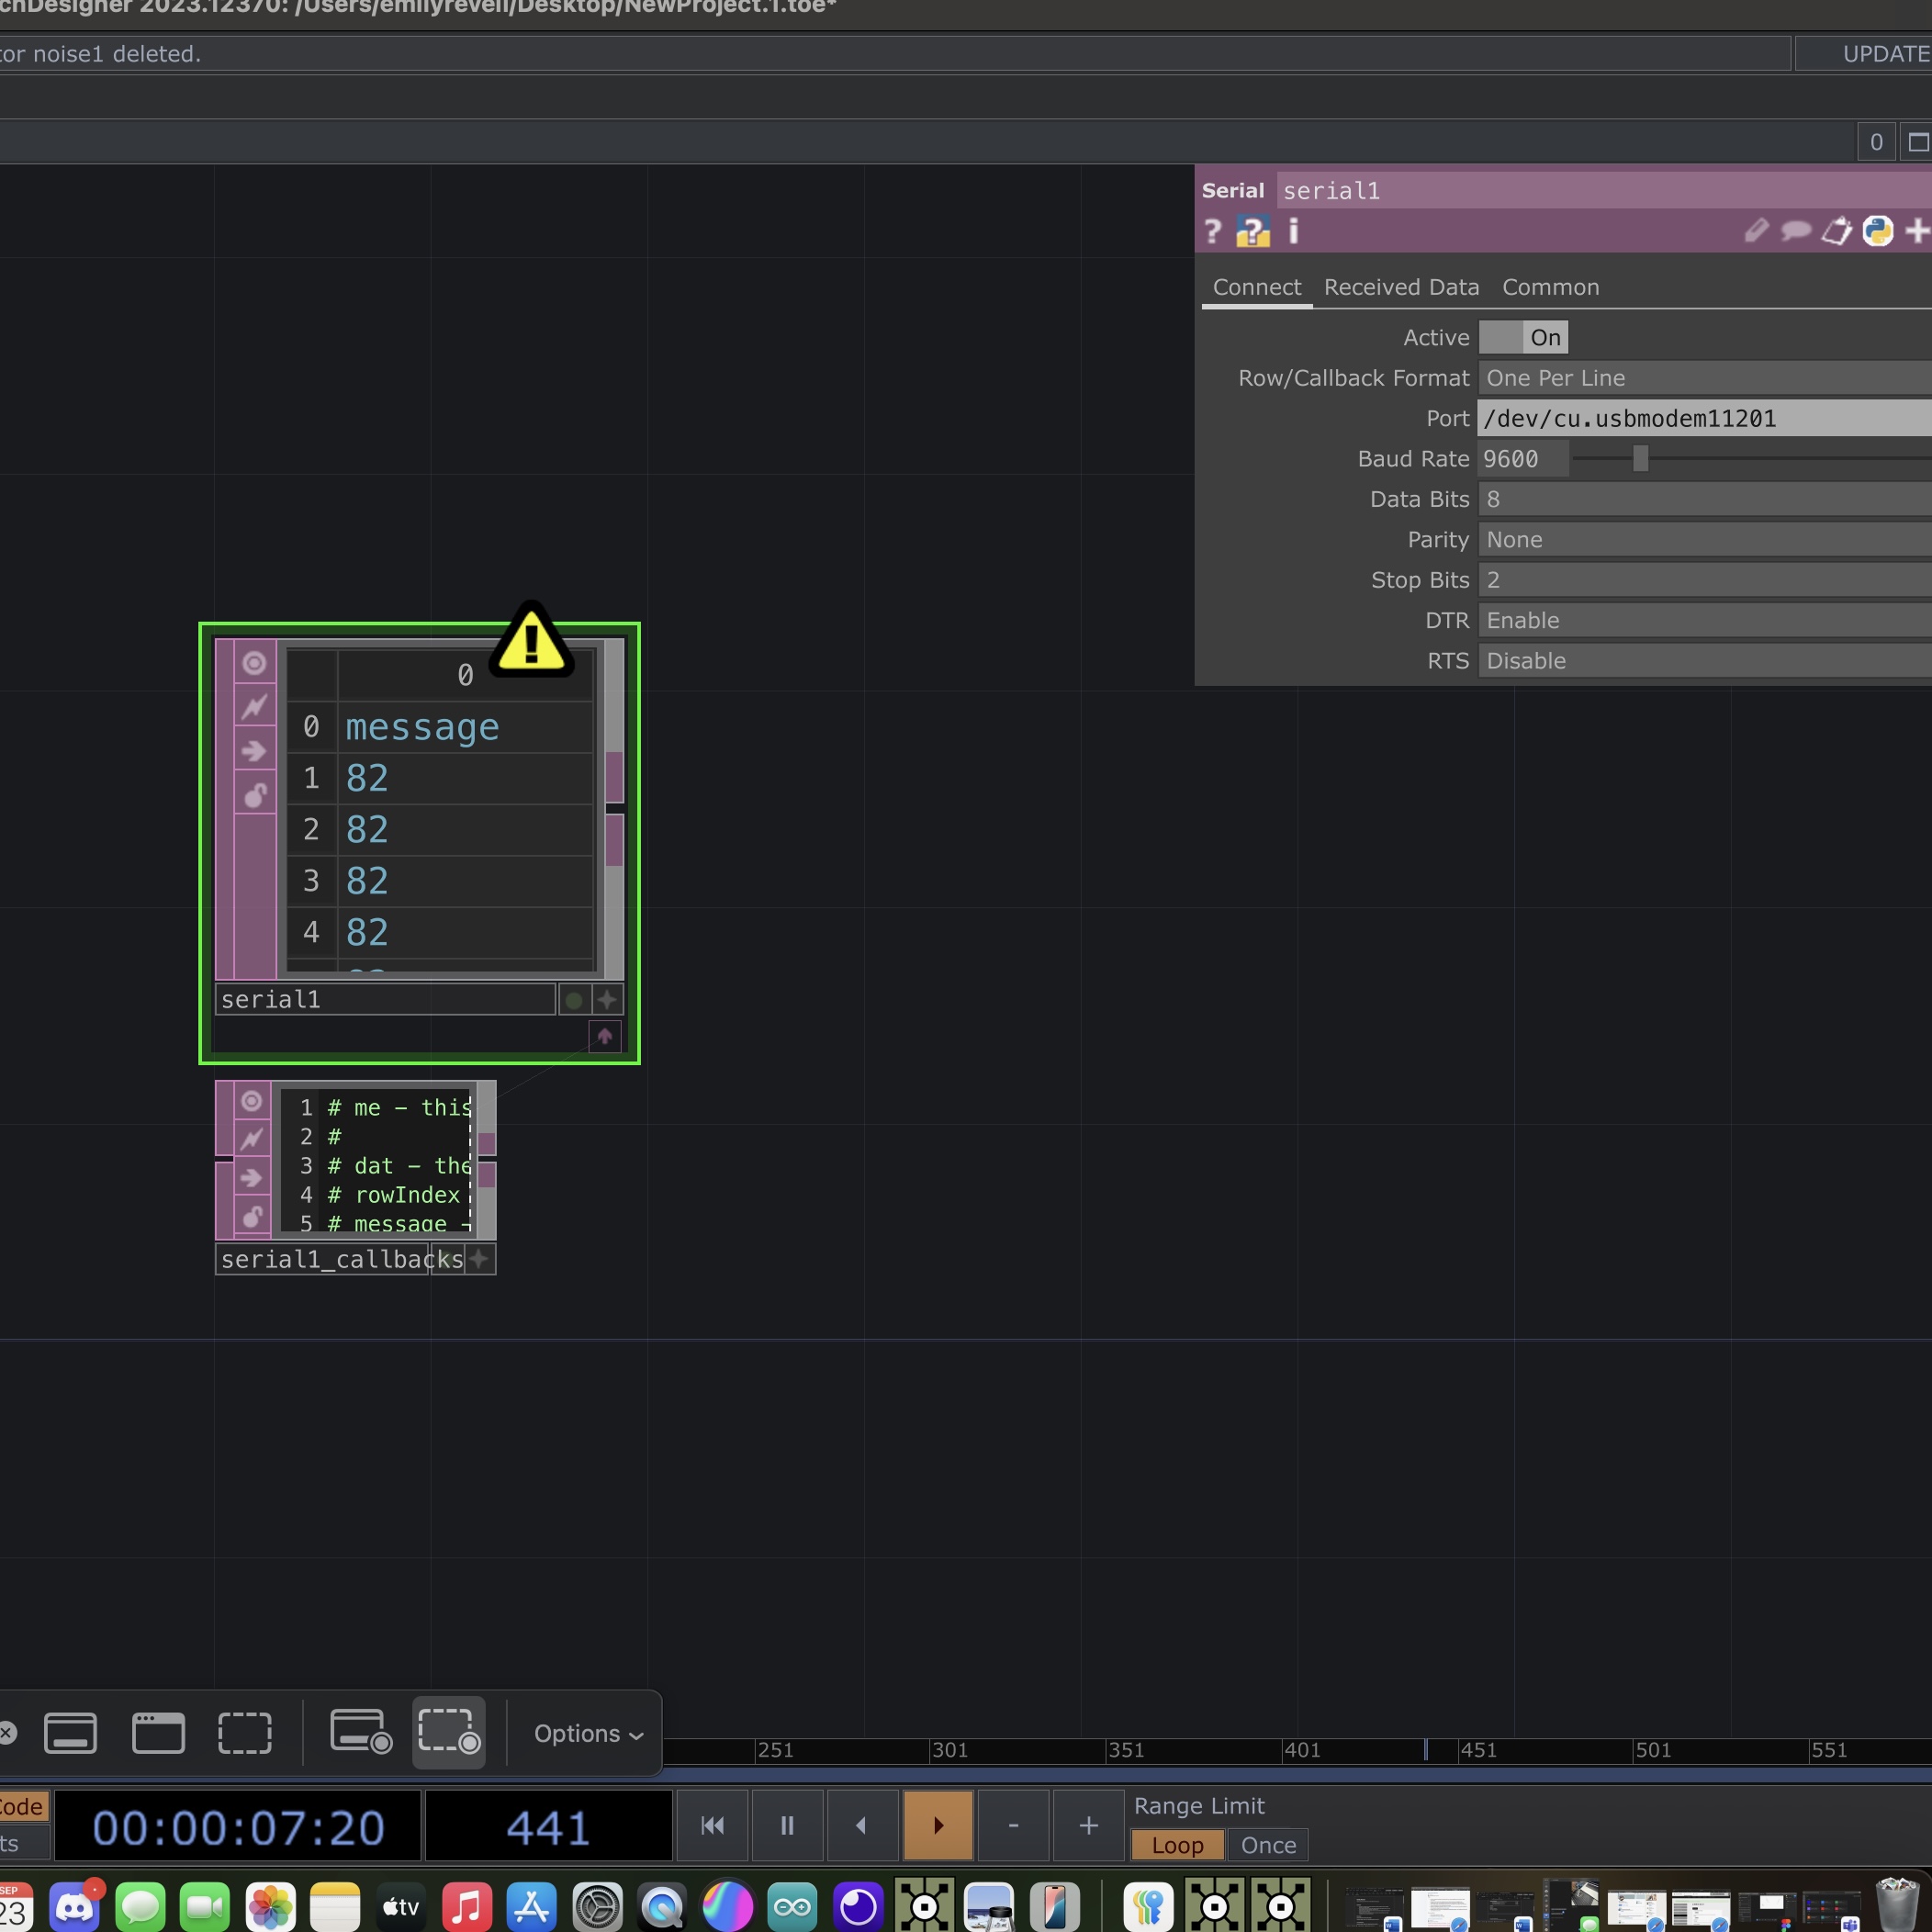
Task: Click the copy-parameters clipboard icon
Action: pos(1836,231)
